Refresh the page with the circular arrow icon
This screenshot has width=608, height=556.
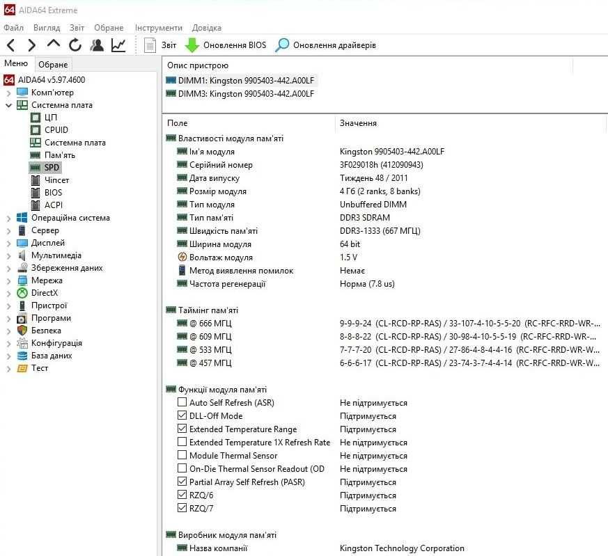pyautogui.click(x=75, y=45)
